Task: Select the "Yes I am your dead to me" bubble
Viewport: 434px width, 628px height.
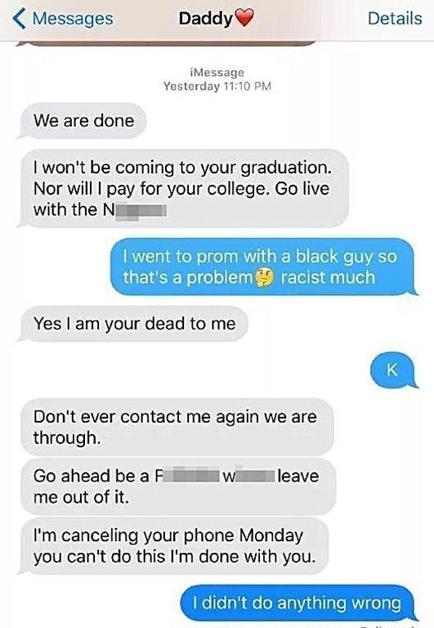Action: coord(133,324)
